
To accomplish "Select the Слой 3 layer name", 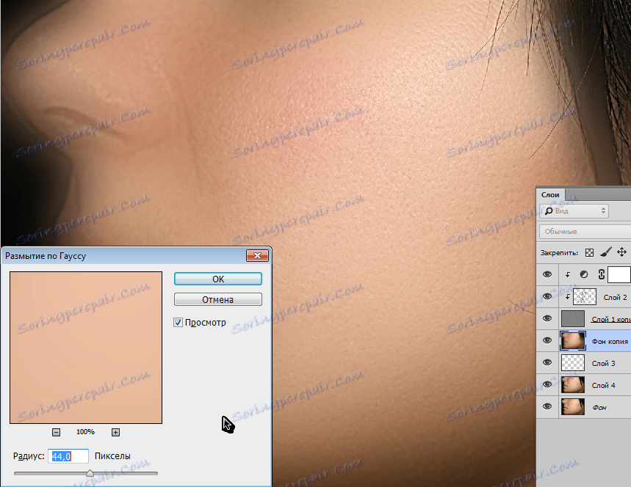I will (x=603, y=363).
